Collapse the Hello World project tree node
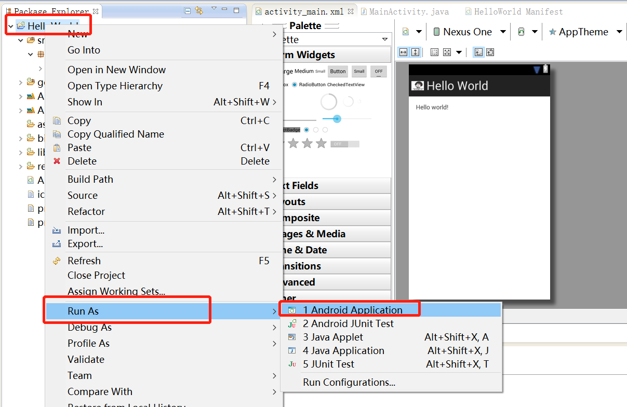627x407 pixels. click(x=10, y=26)
